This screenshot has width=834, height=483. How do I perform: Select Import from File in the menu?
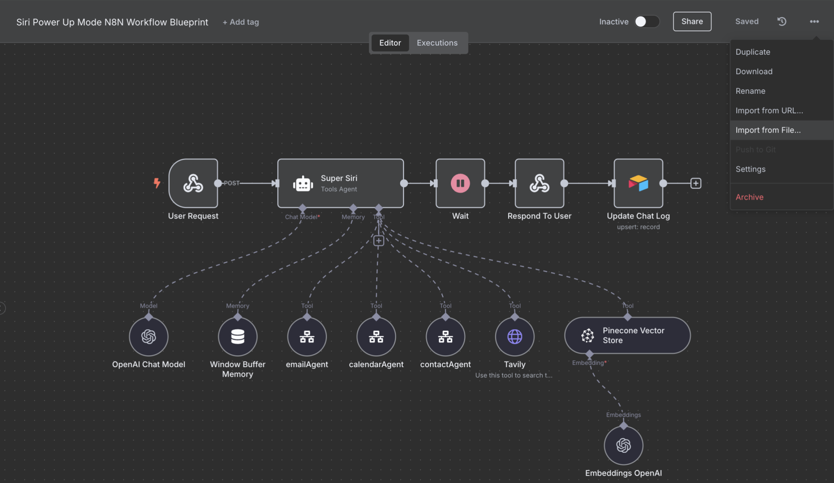[x=768, y=130]
